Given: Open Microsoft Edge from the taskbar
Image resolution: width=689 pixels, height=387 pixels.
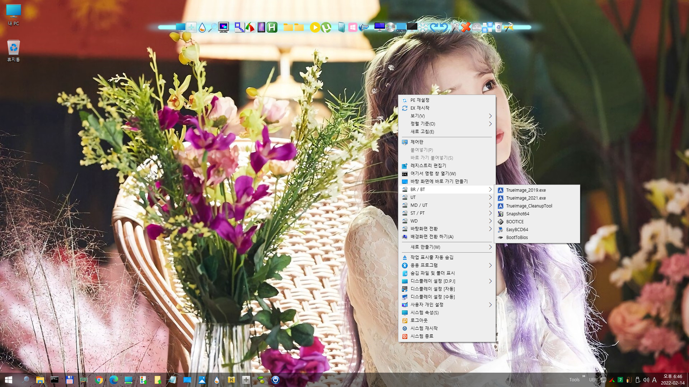Looking at the screenshot, I should click(114, 380).
